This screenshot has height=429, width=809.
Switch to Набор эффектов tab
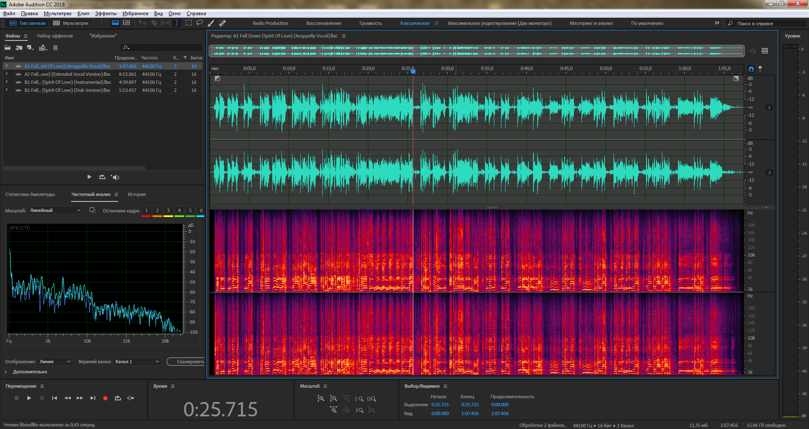pyautogui.click(x=55, y=36)
